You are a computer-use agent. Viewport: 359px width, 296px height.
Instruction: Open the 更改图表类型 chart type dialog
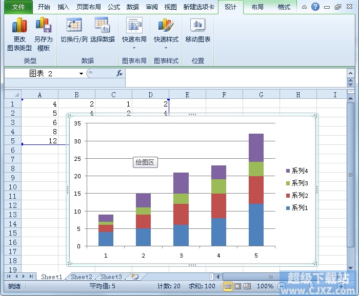[19, 34]
